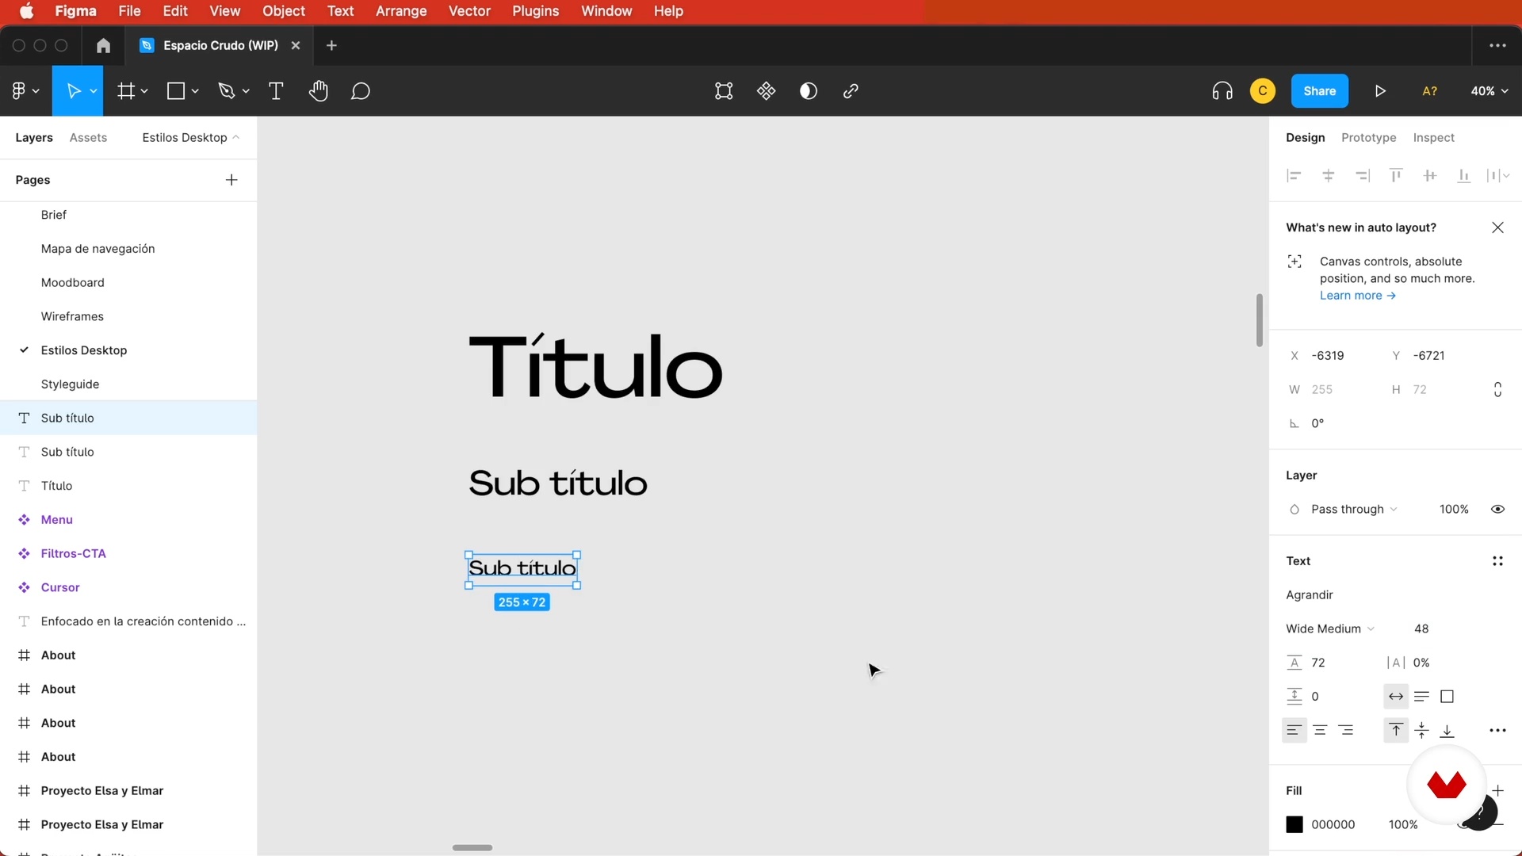Add a fill with plus icon
The width and height of the screenshot is (1522, 856).
coord(1497,790)
